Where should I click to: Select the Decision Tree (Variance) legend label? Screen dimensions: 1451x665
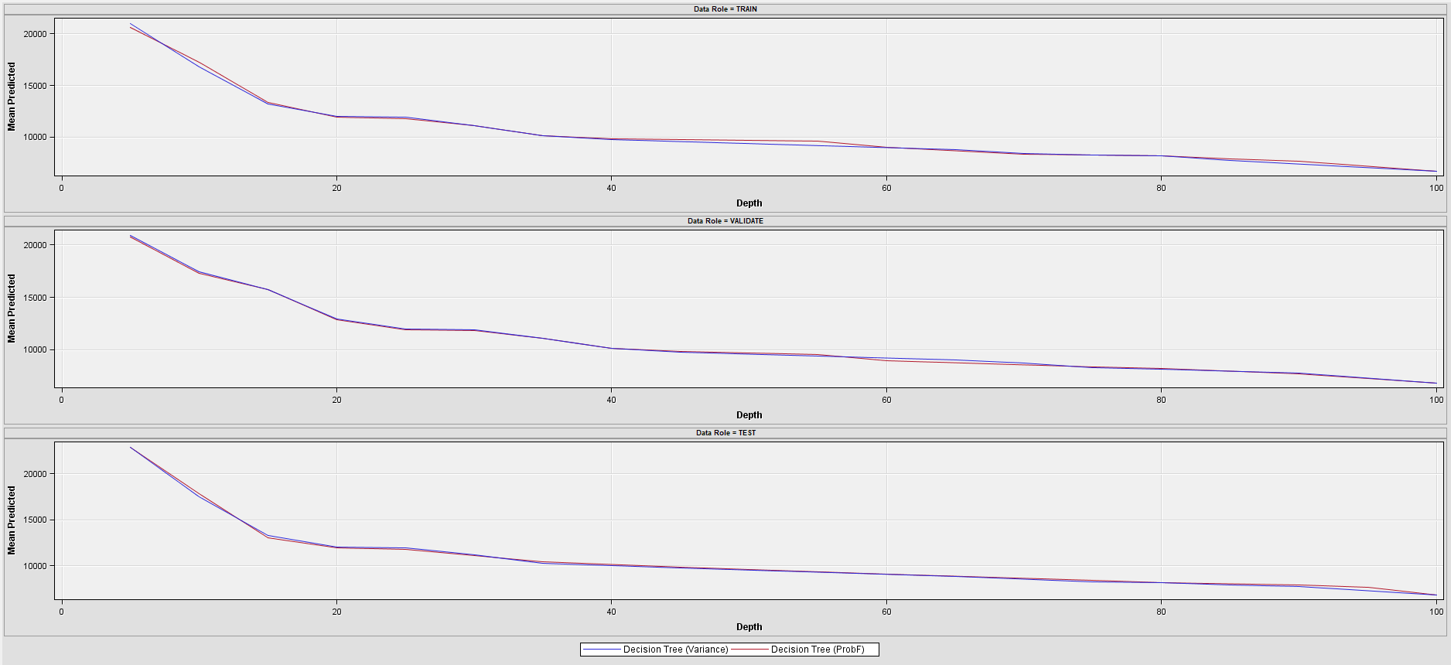(675, 650)
